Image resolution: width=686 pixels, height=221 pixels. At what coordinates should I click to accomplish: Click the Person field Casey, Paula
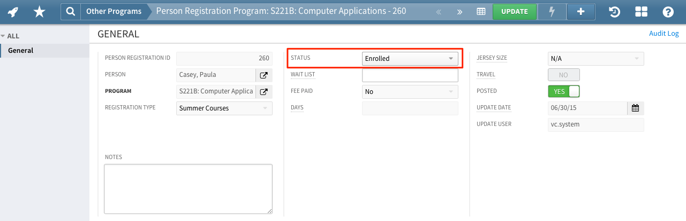216,75
